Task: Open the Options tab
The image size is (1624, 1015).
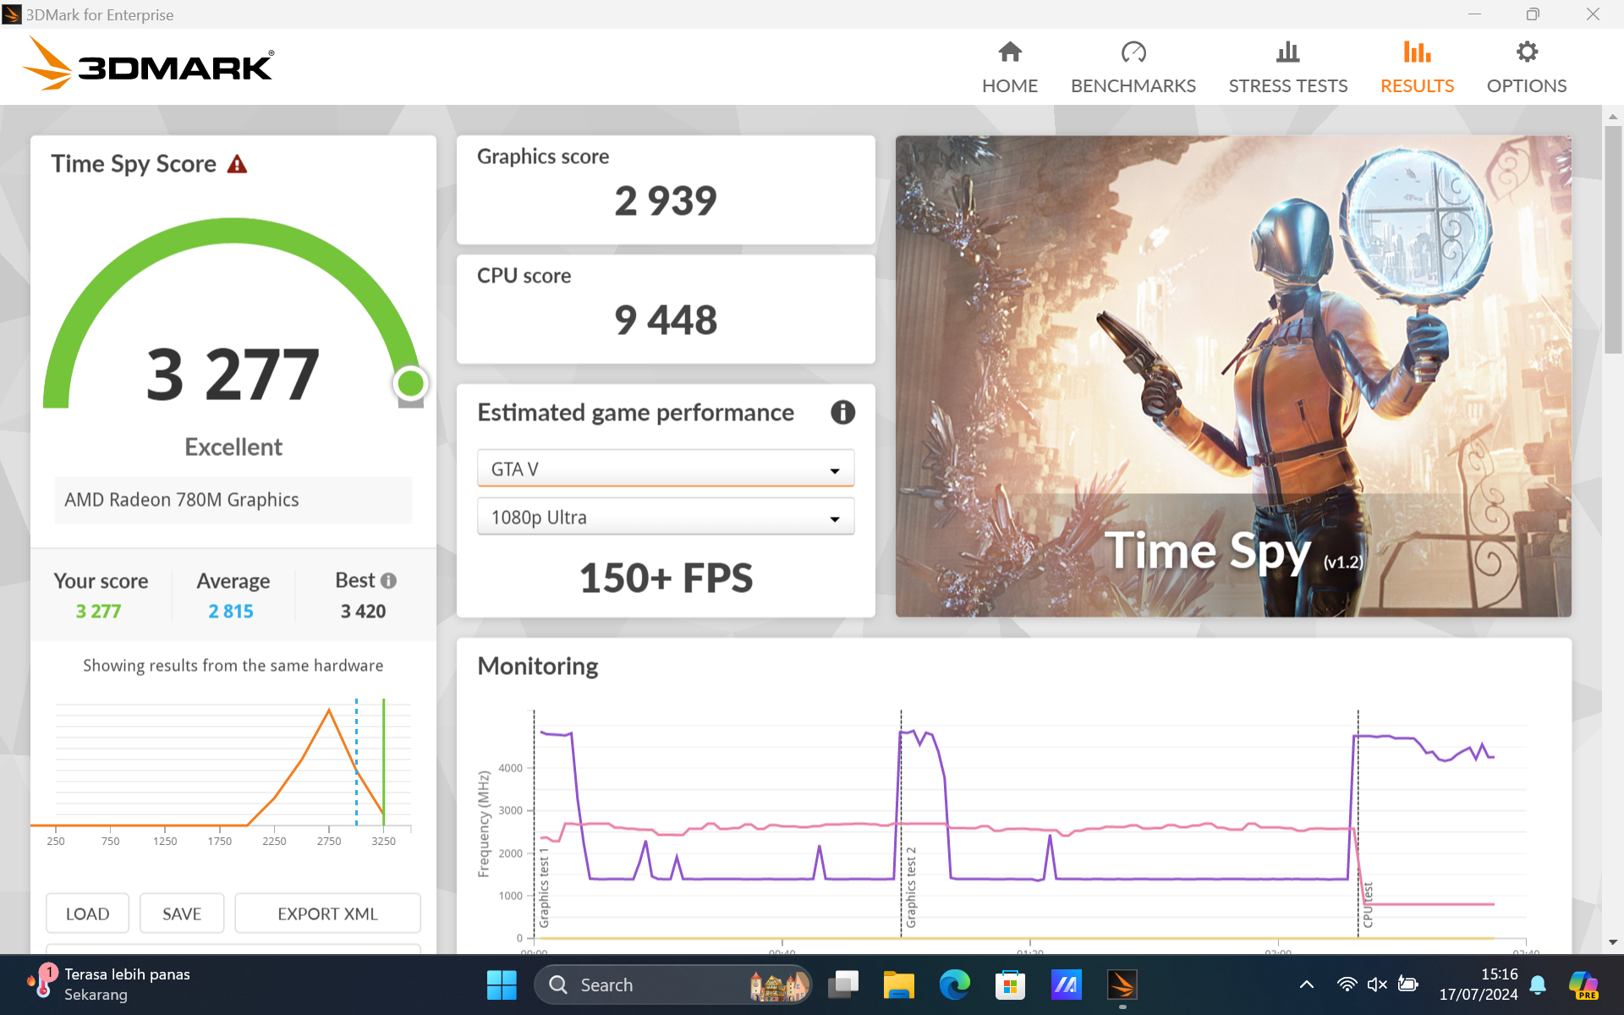Action: click(1526, 68)
